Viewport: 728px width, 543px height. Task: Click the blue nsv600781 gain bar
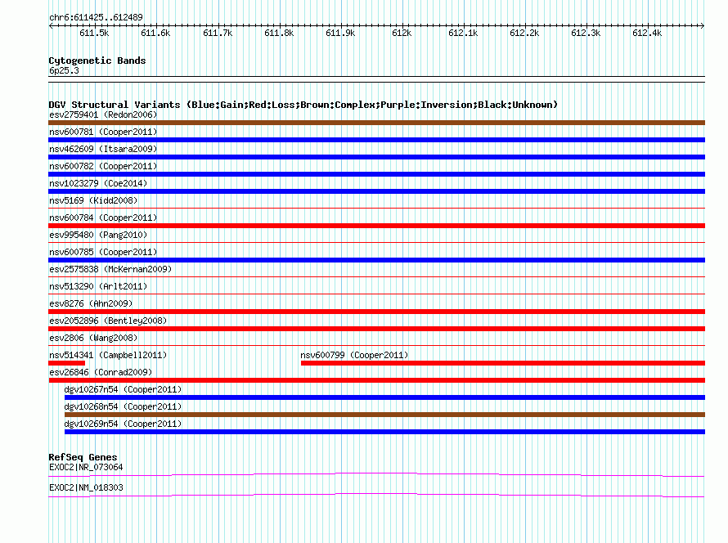coord(376,140)
